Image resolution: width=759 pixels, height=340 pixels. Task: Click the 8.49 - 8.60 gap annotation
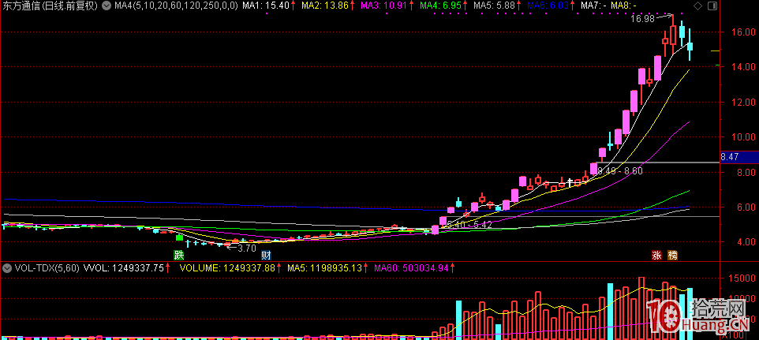click(619, 170)
